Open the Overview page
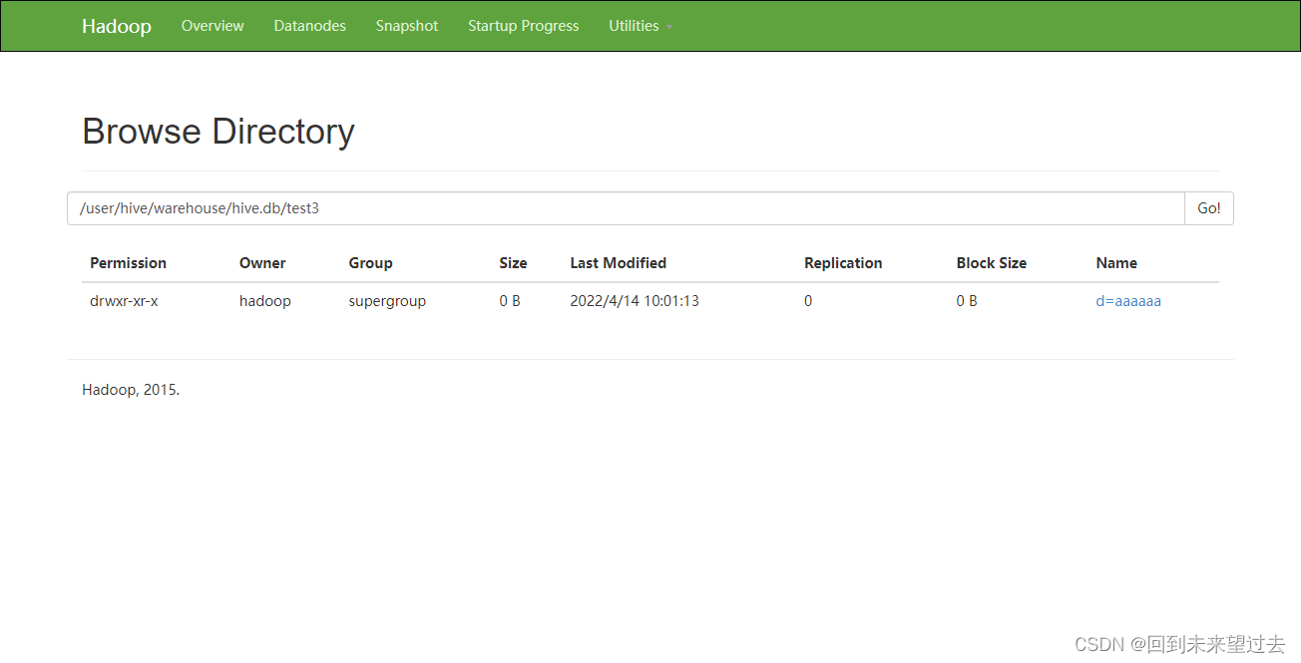 212,26
